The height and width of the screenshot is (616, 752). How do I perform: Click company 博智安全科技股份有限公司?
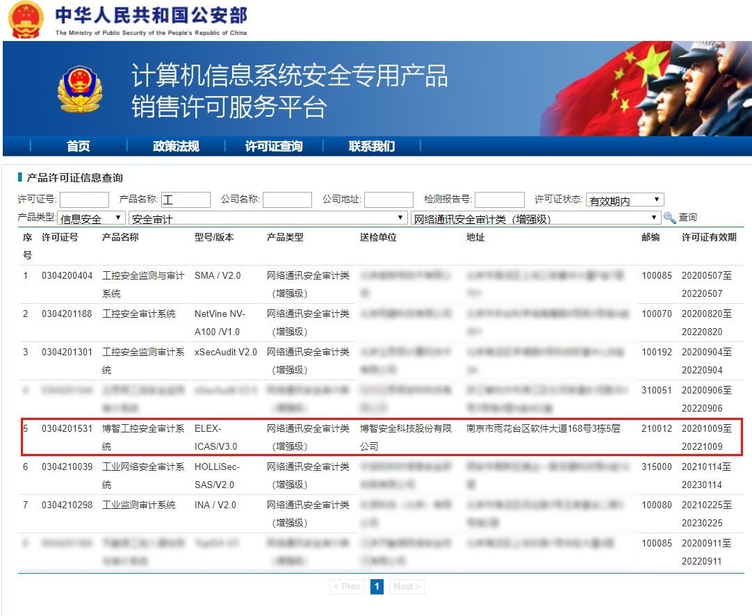(x=406, y=437)
